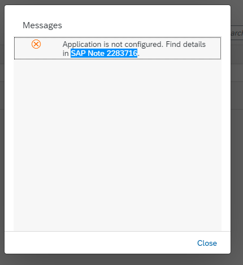This screenshot has height=265, width=243.
Task: Click the word 'details' in message text
Action: click(x=194, y=45)
